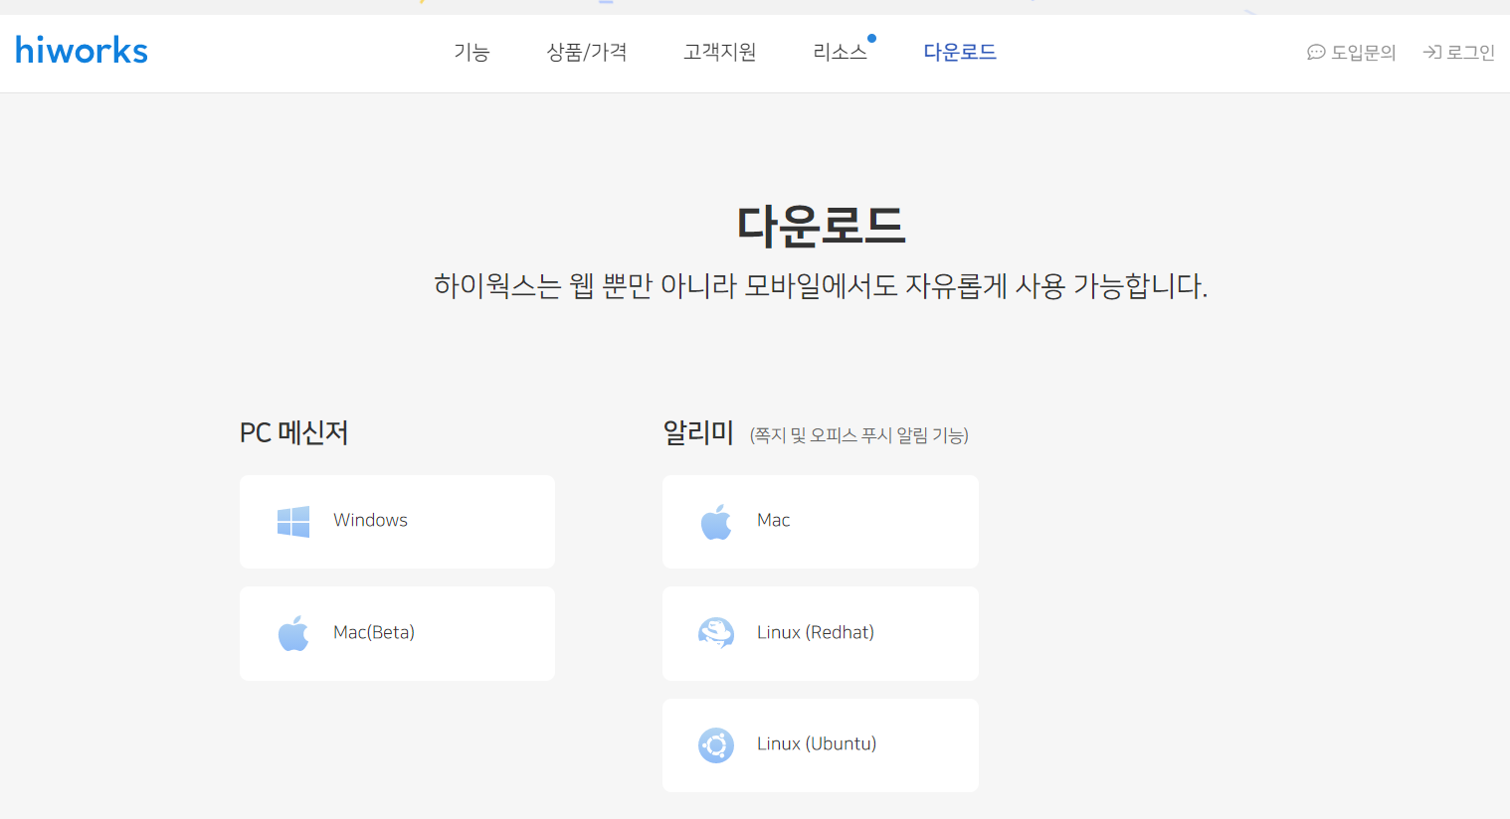Click the chat bubble icon by 도입문의
The image size is (1510, 819).
tap(1316, 52)
